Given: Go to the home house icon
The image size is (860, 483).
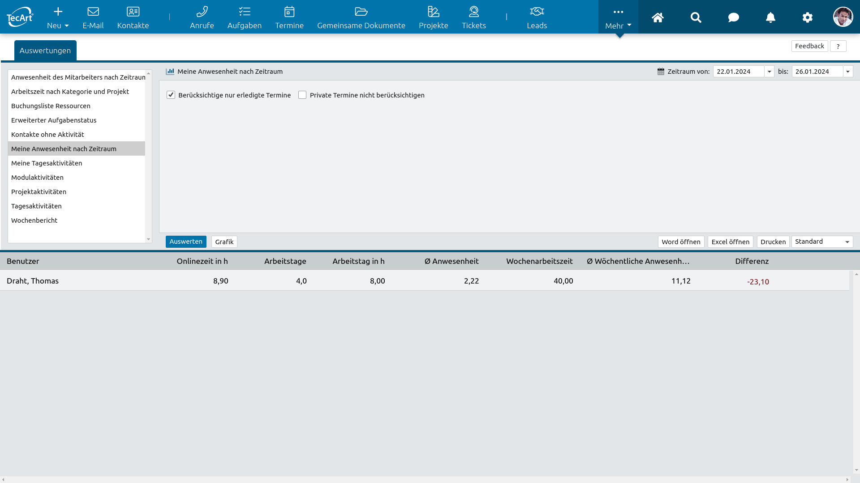Looking at the screenshot, I should coord(658,17).
